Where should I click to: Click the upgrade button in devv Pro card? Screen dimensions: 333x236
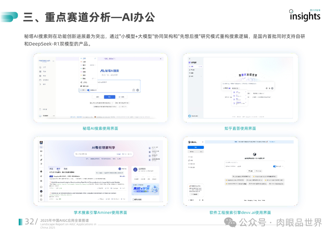pyautogui.click(x=194, y=194)
